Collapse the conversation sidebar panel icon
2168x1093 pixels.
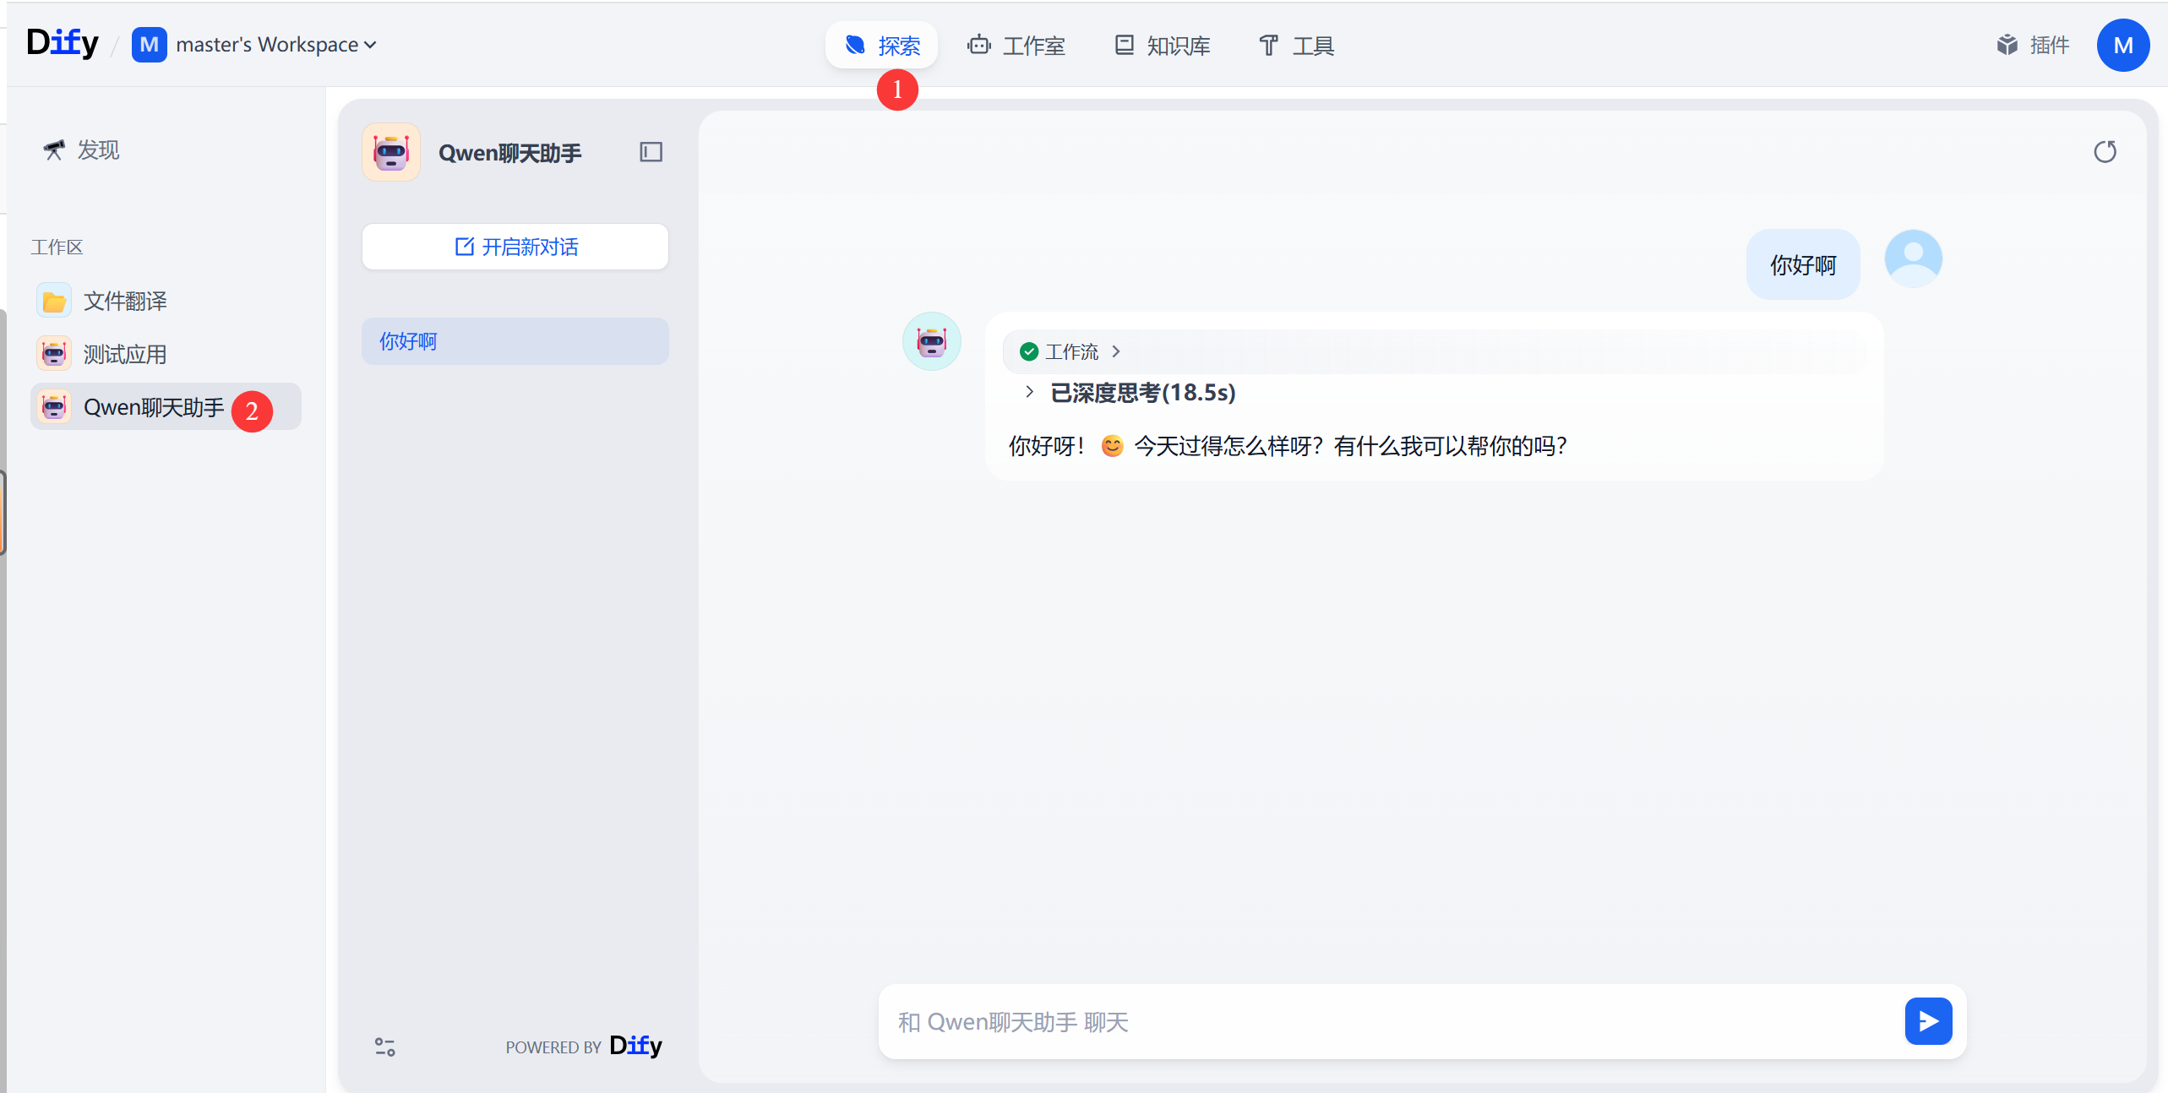(651, 152)
